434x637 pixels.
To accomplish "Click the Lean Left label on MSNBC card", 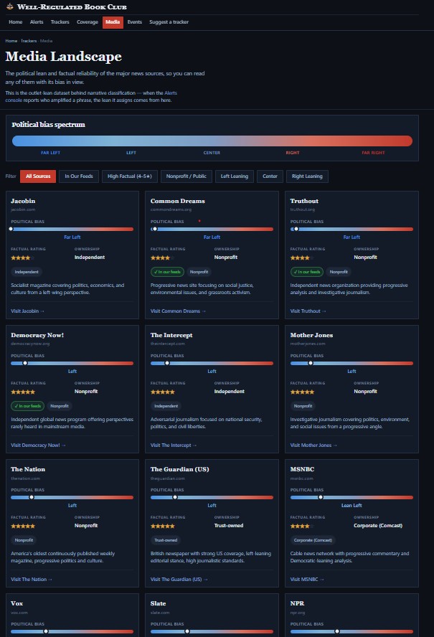I will 352,506.
